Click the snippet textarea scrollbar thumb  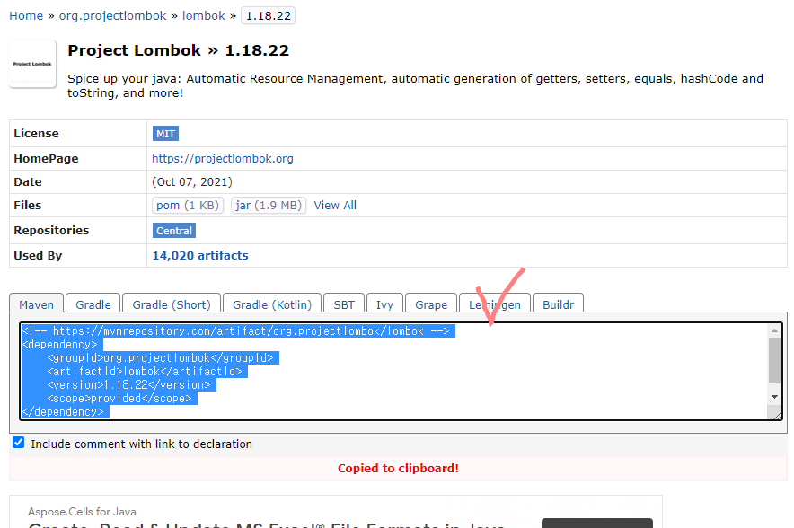(774, 360)
